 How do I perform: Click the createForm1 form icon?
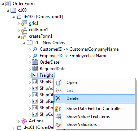pos(24,36)
